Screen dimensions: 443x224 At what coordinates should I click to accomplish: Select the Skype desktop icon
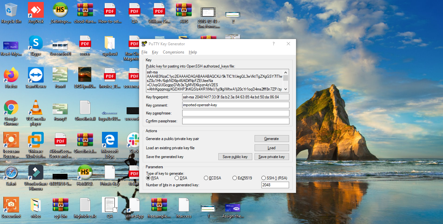[36, 43]
